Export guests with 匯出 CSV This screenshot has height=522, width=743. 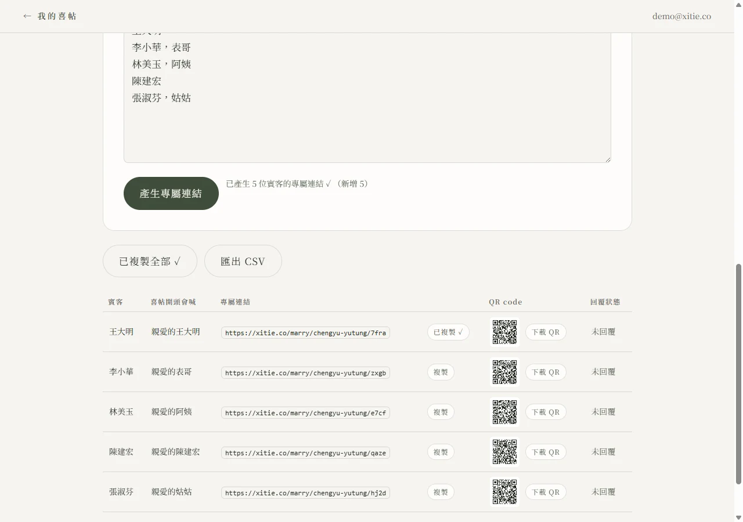243,261
